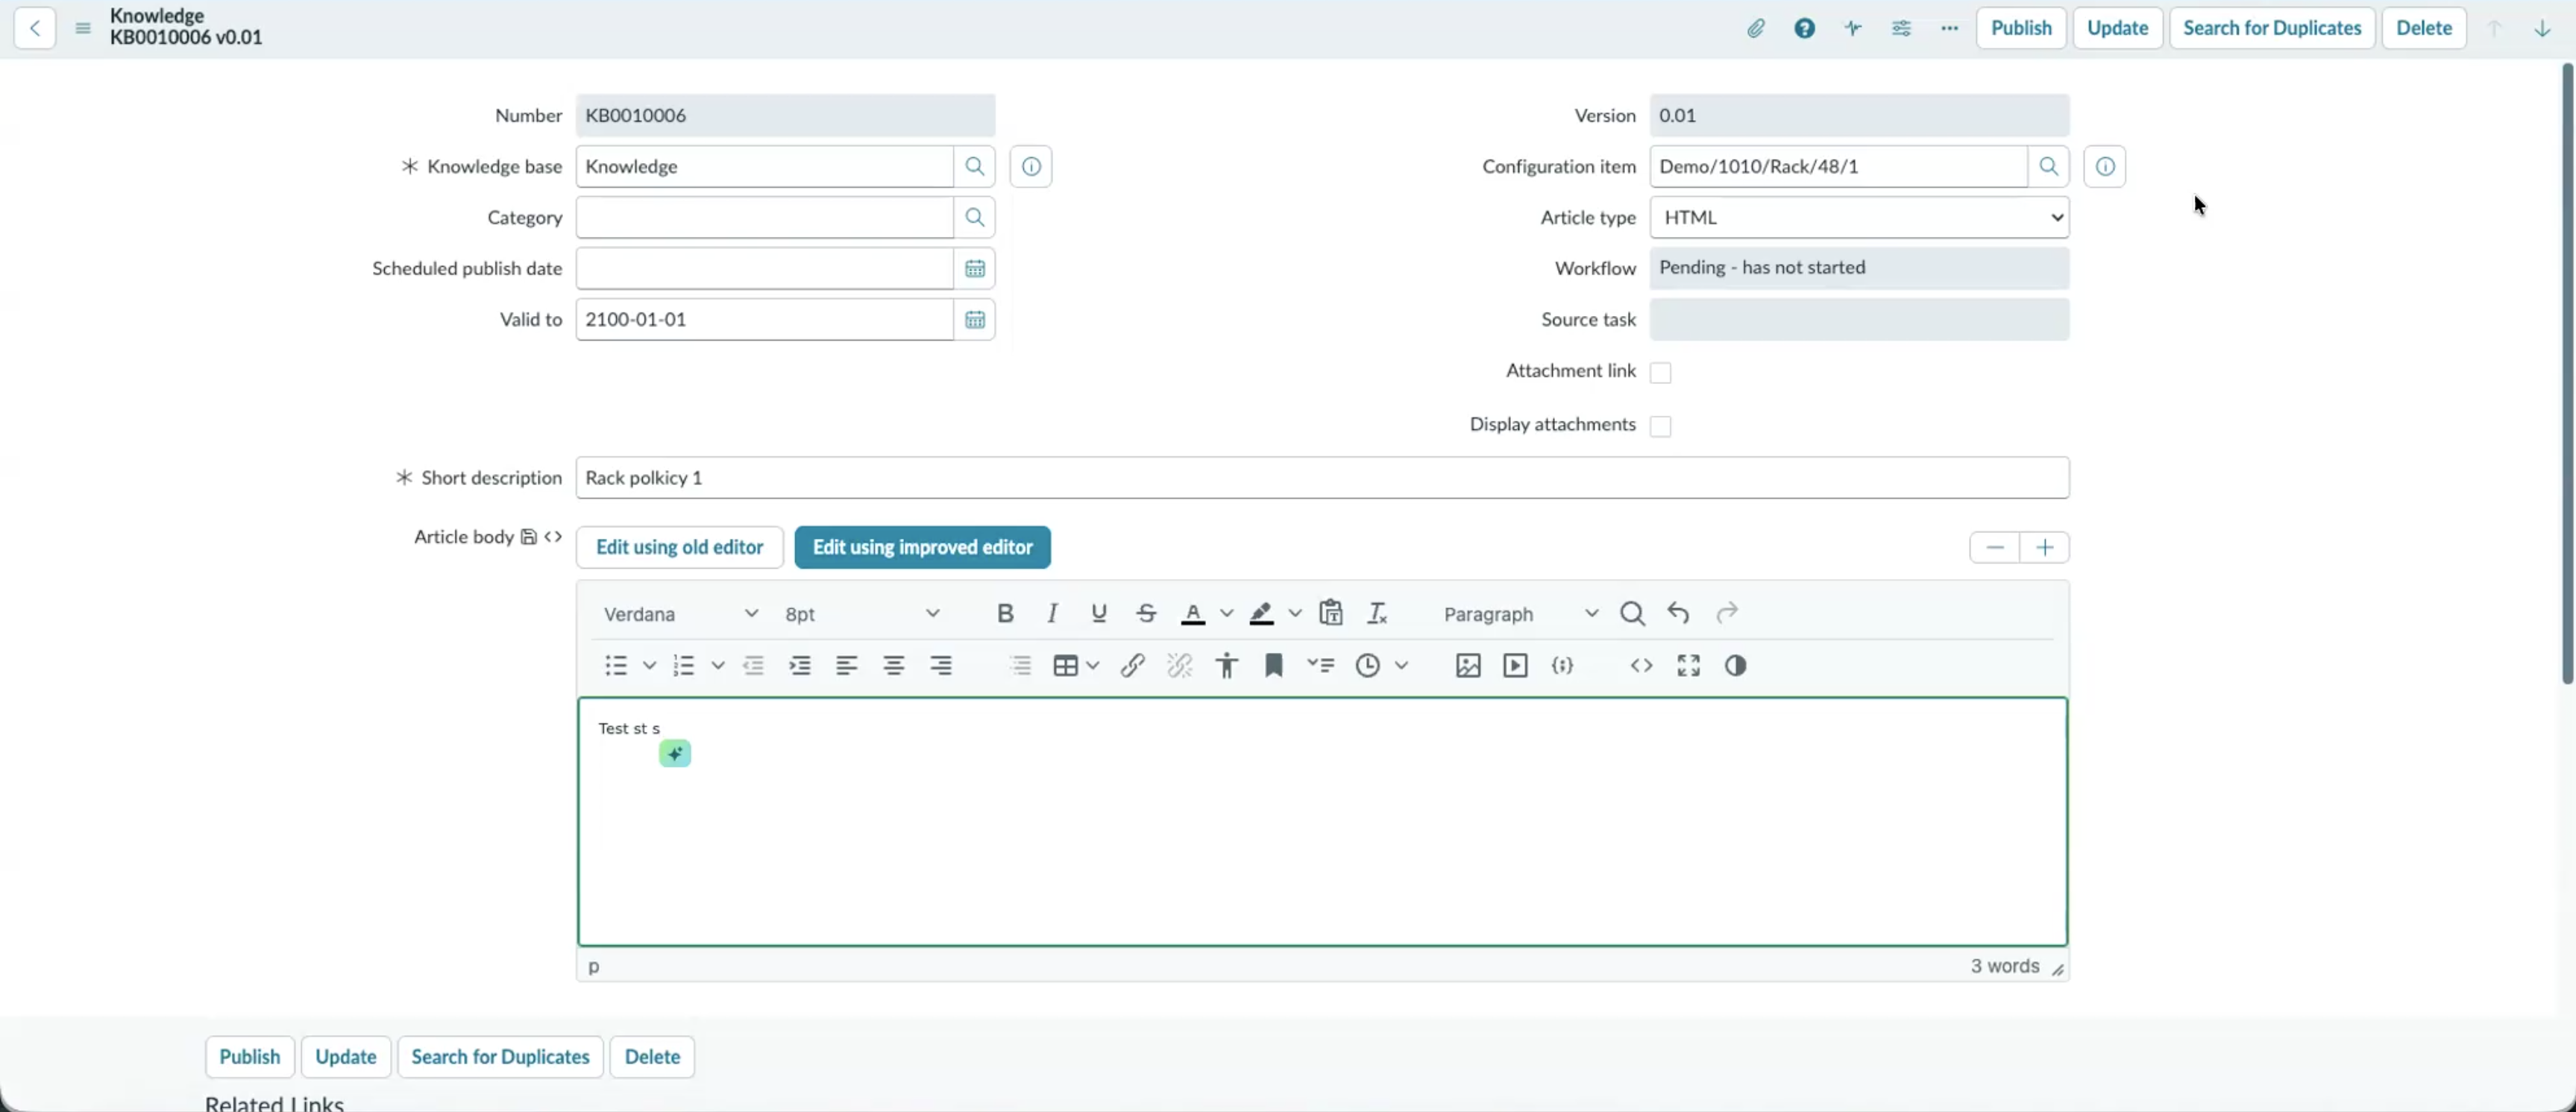The height and width of the screenshot is (1112, 2576).
Task: Insert a code sample with the braces icon
Action: click(x=1563, y=666)
